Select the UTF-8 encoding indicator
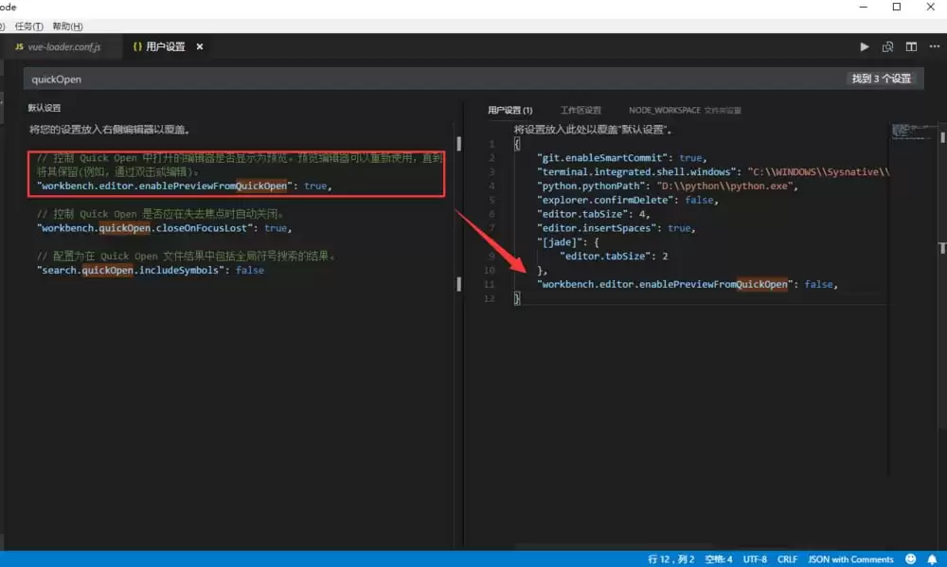The width and height of the screenshot is (947, 567). [x=755, y=558]
